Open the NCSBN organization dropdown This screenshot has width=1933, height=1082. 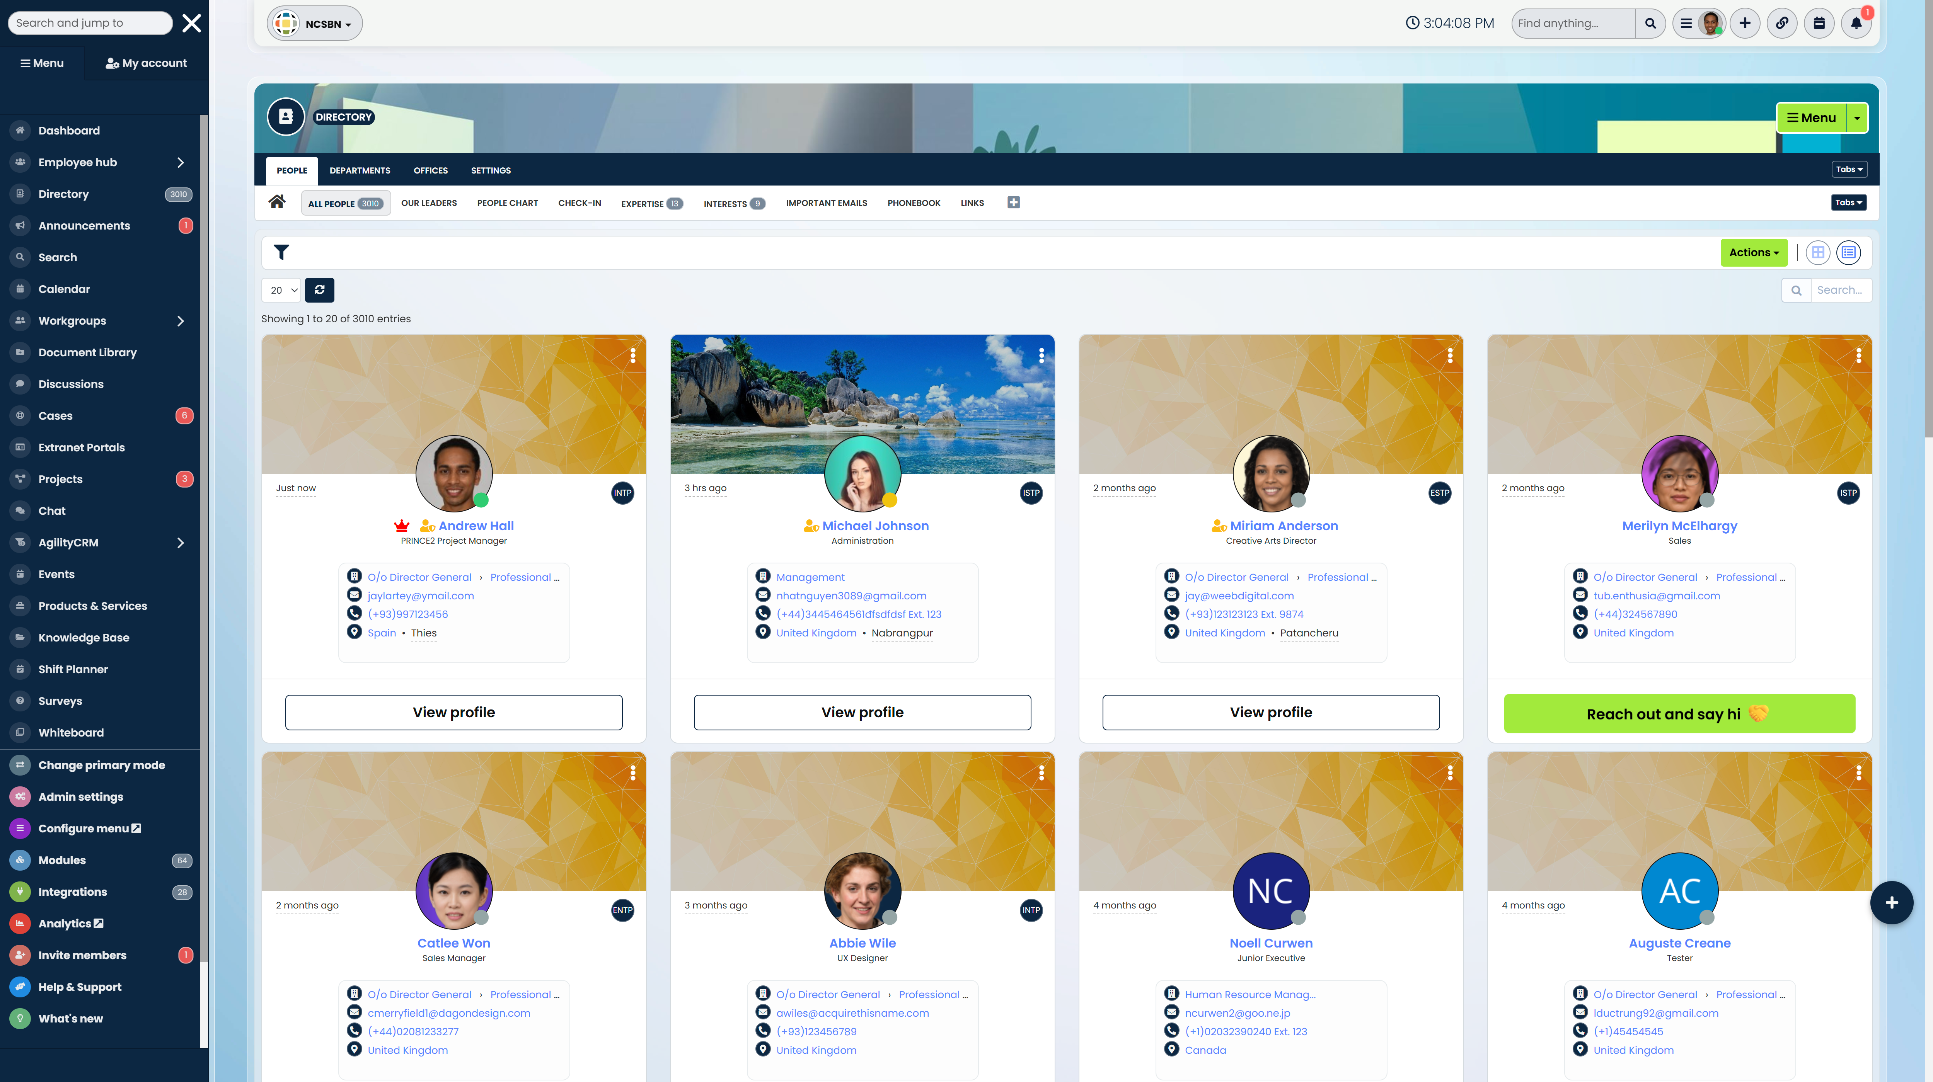[314, 24]
